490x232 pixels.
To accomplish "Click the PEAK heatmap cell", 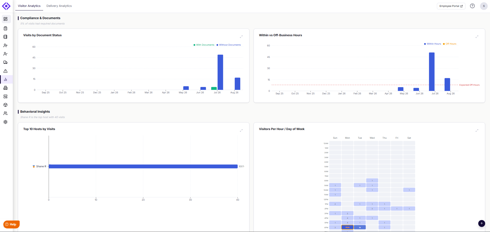I will tap(348, 227).
